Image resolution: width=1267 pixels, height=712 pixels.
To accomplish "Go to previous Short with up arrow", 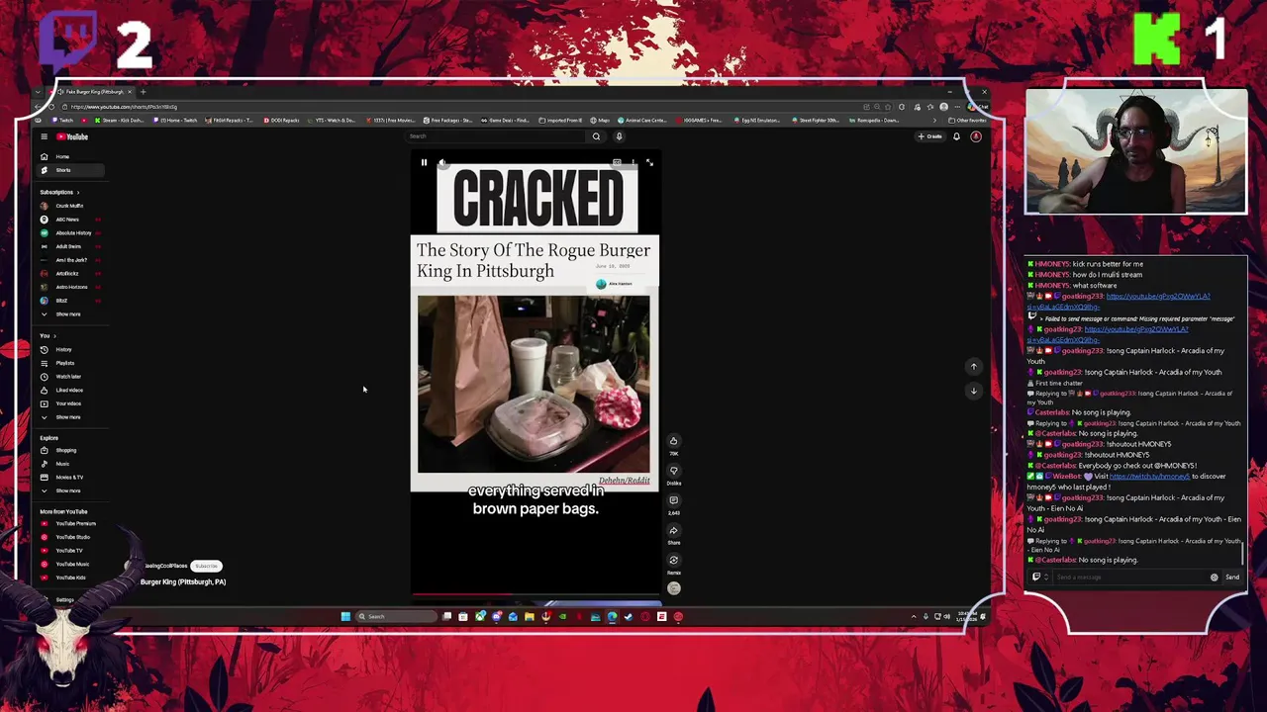I will pos(973,367).
